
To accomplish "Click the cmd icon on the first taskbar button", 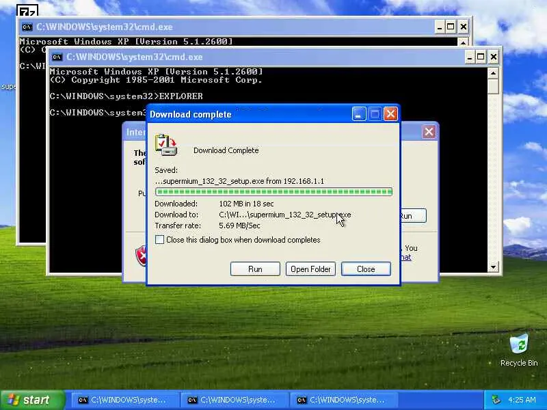I will 83,400.
